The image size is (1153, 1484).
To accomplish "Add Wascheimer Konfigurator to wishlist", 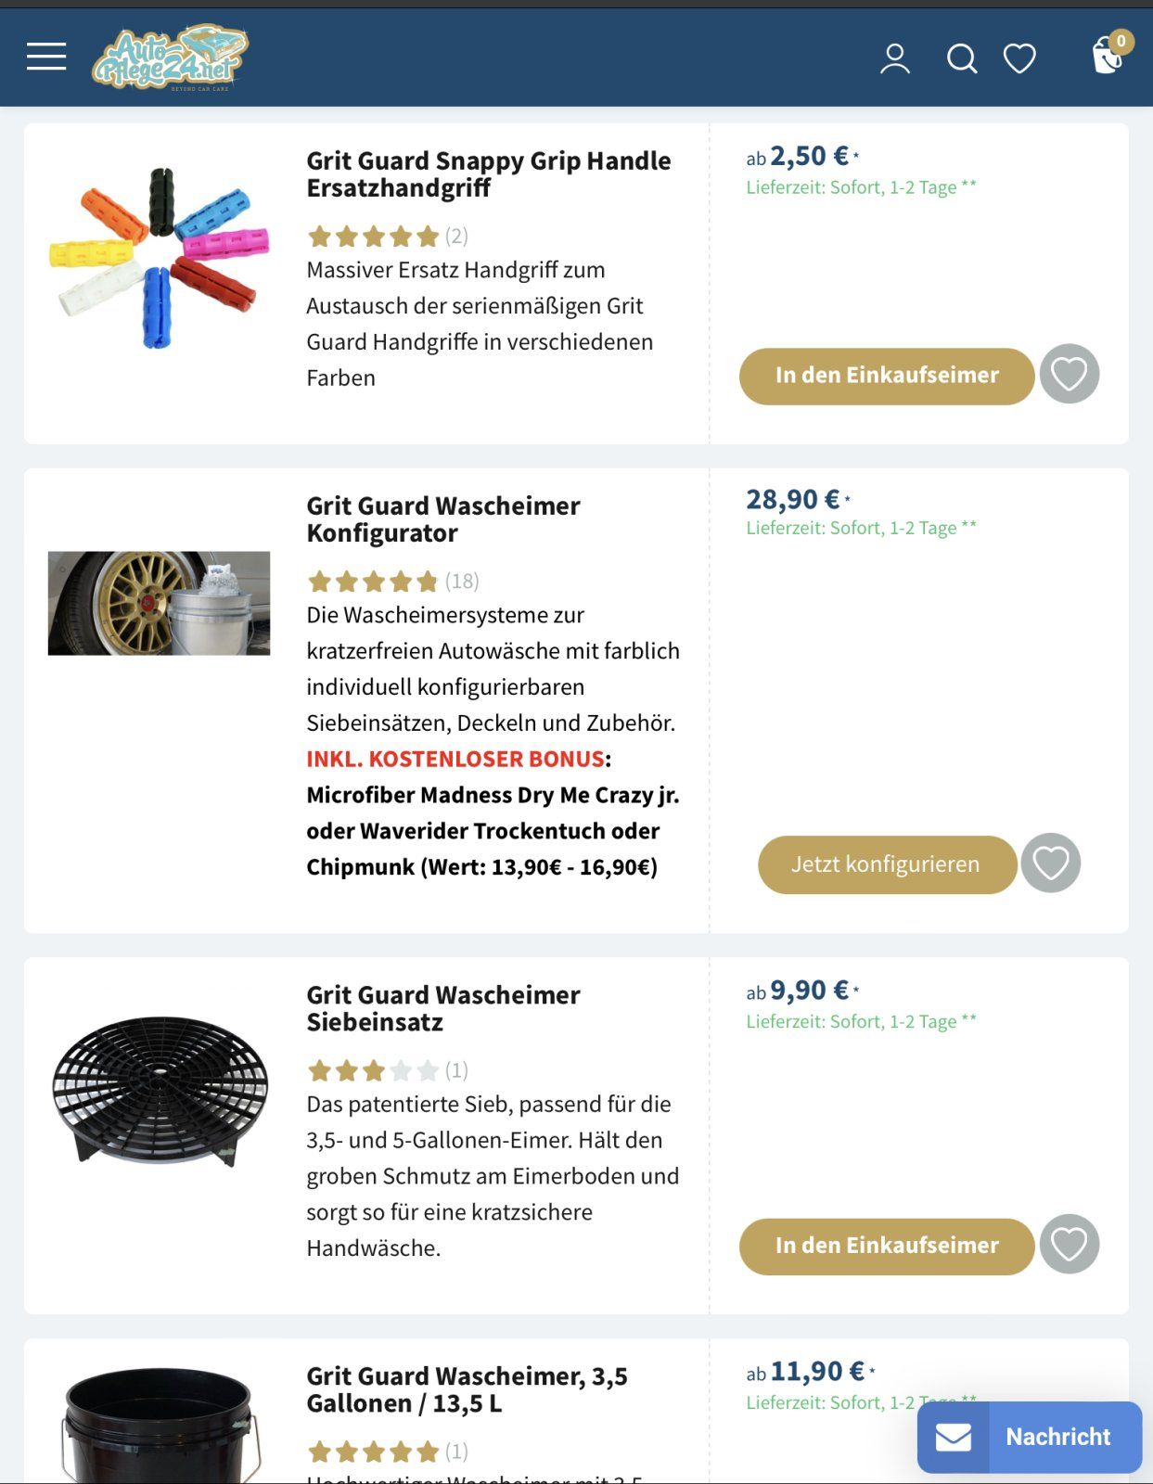I will point(1050,864).
